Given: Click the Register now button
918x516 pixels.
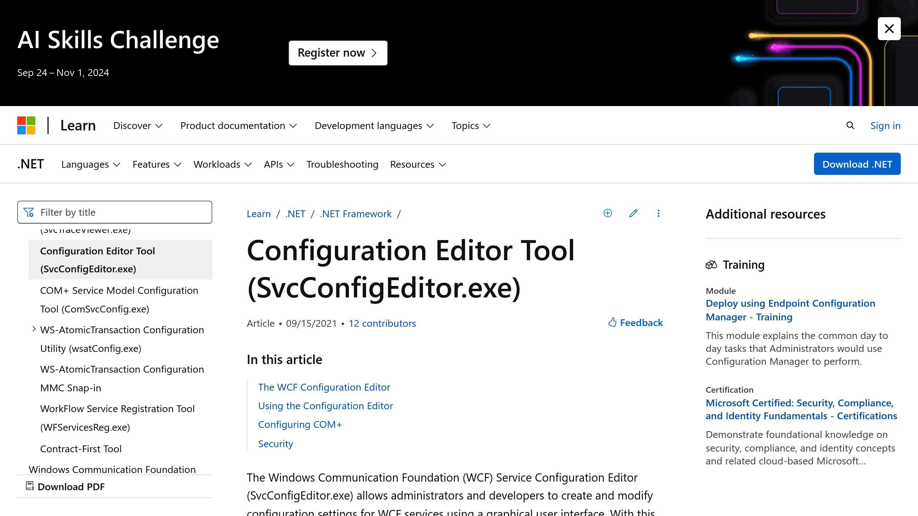Looking at the screenshot, I should point(338,53).
